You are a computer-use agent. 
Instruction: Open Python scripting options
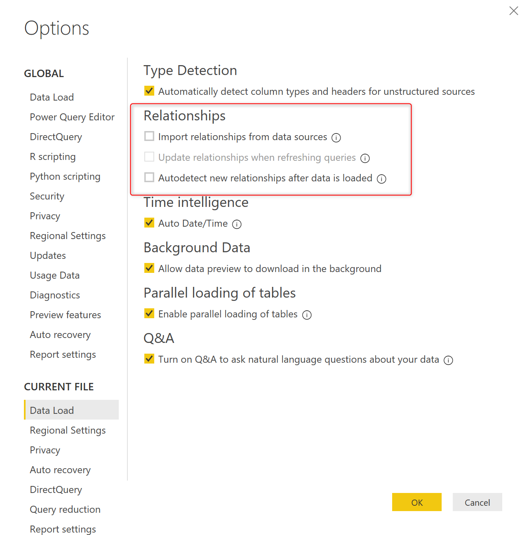[65, 176]
